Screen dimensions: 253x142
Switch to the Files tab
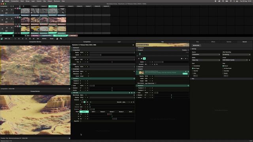(197, 42)
